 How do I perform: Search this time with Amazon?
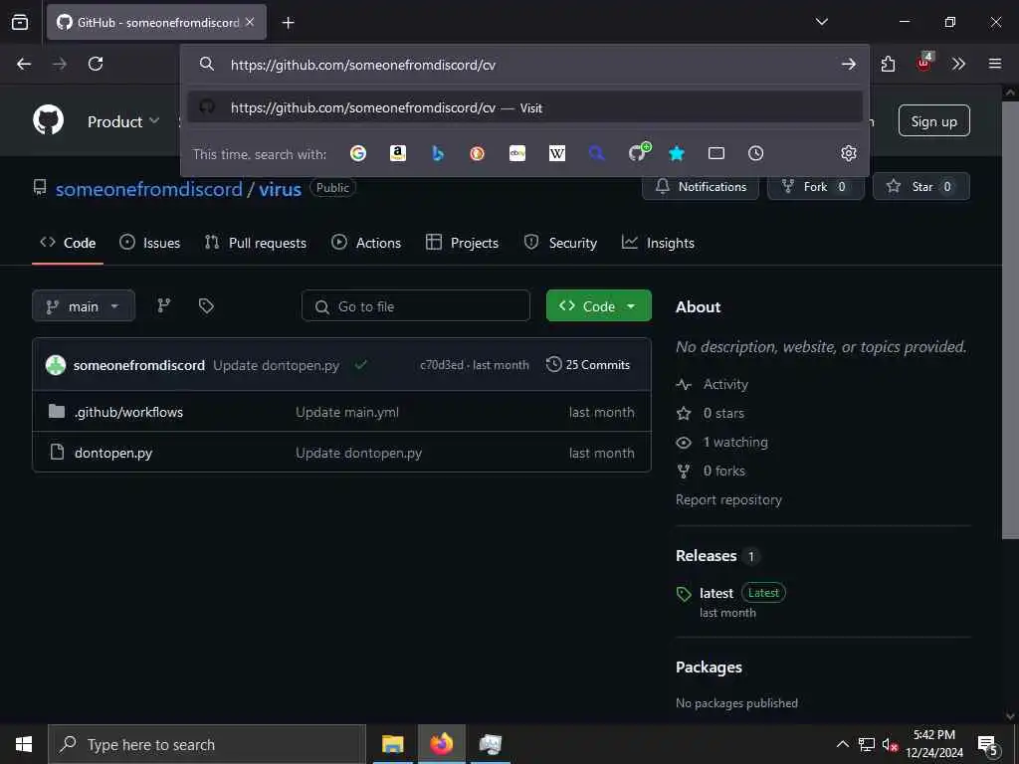coord(398,153)
